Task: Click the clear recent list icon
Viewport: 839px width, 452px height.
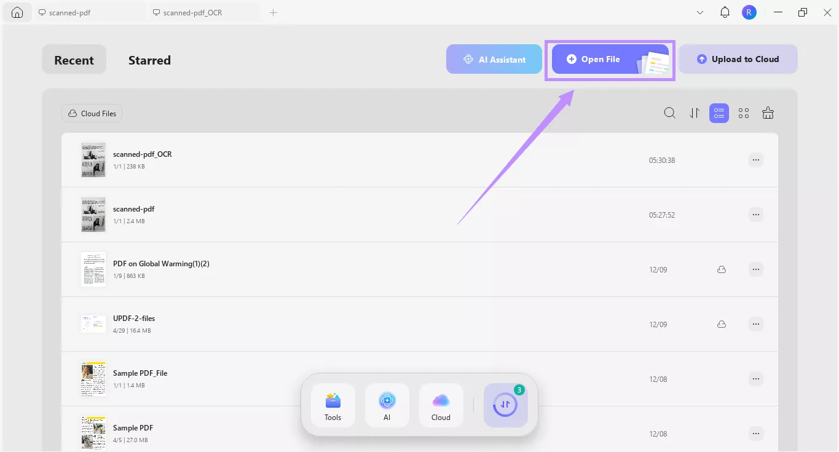Action: coord(768,113)
